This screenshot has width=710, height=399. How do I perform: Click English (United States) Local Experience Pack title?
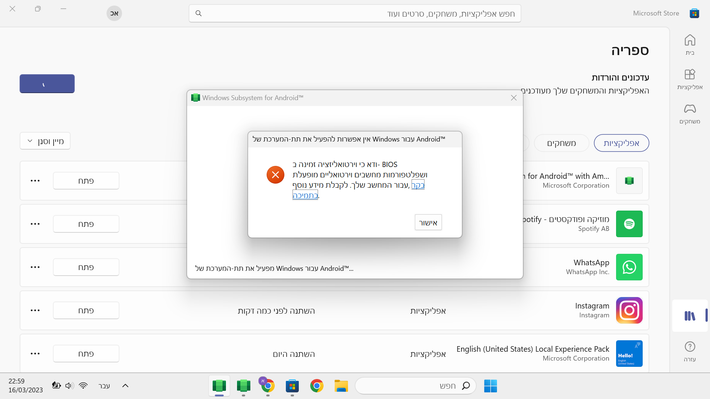(533, 349)
